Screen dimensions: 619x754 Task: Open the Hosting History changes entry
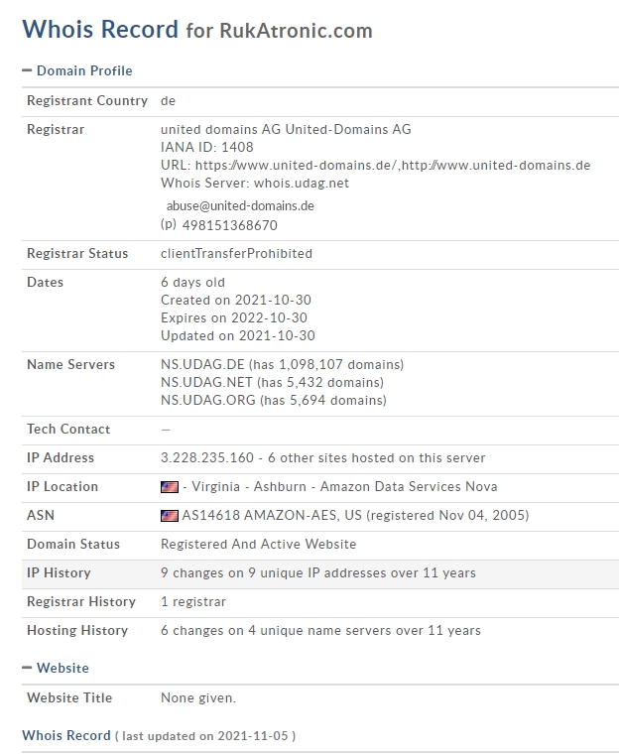320,630
